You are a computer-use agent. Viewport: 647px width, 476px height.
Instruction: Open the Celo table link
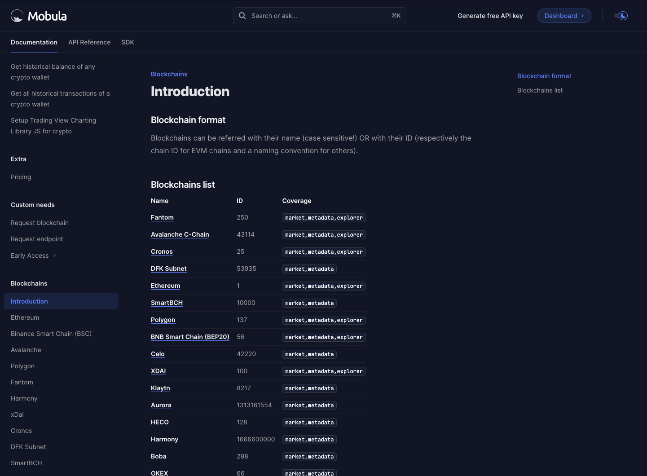tap(158, 354)
